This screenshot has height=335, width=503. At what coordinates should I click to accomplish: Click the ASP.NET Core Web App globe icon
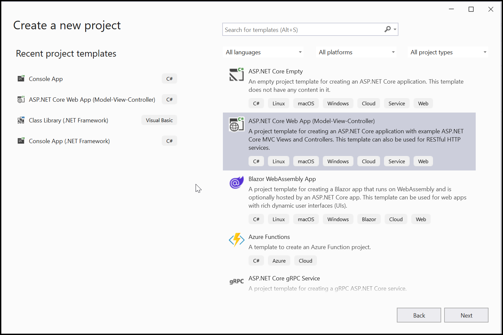point(236,124)
